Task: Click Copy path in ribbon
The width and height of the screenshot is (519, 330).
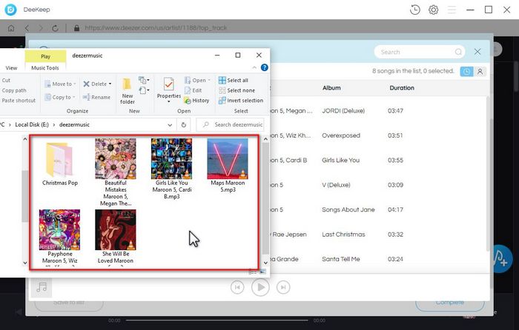Action: tap(14, 90)
